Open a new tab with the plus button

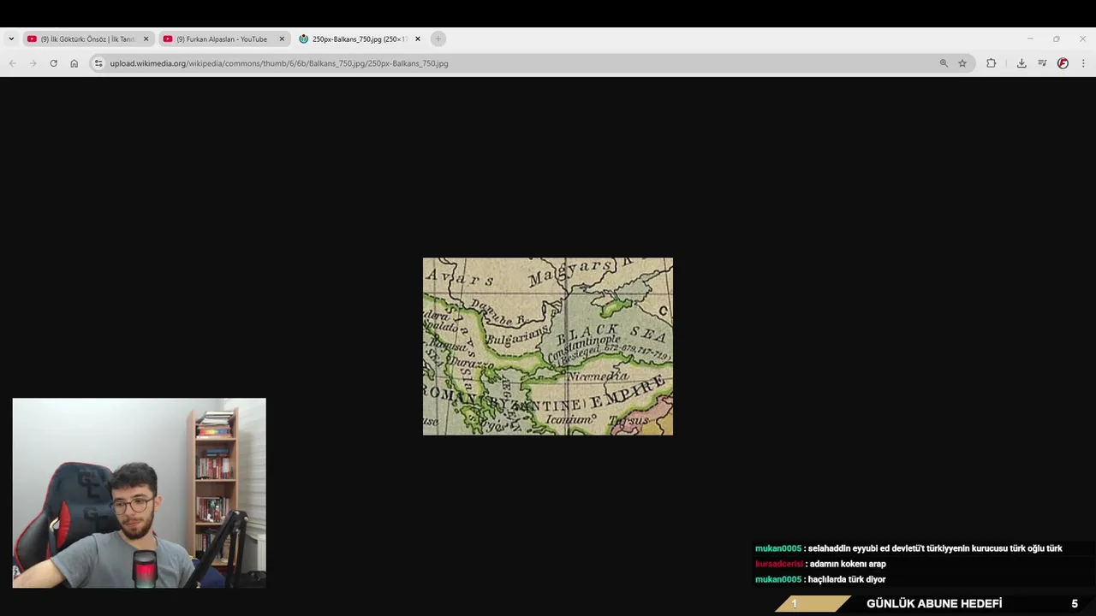pos(438,38)
